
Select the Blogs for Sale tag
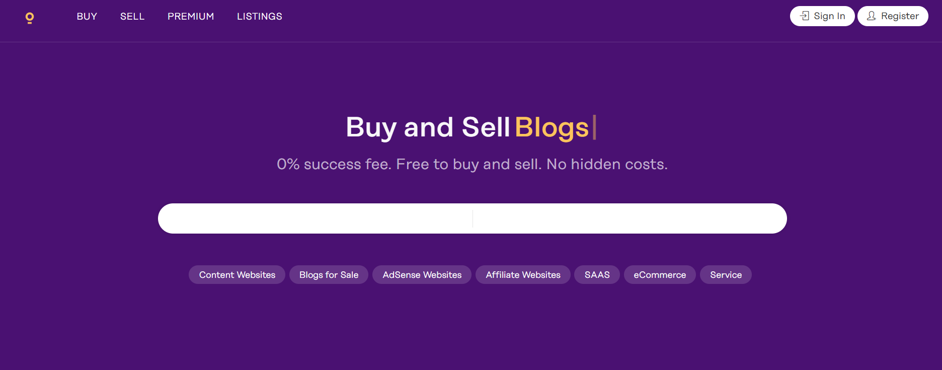[329, 275]
